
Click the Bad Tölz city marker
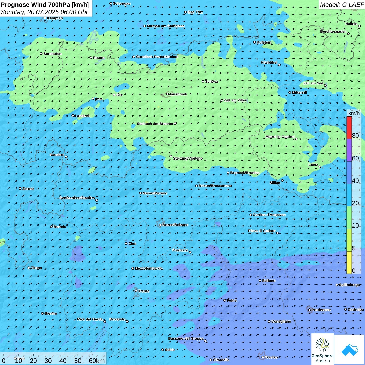click(185, 12)
